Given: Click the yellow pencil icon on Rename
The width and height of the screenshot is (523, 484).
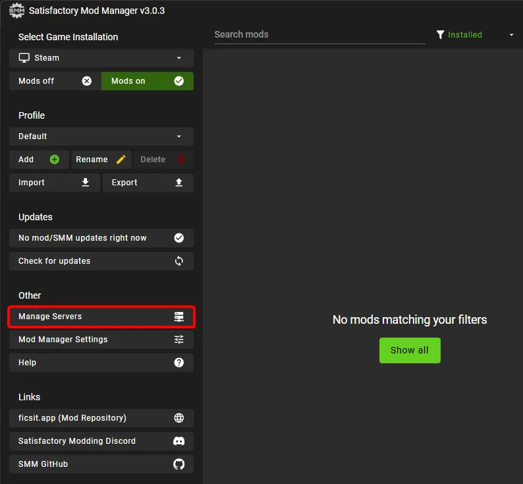Looking at the screenshot, I should pos(121,159).
